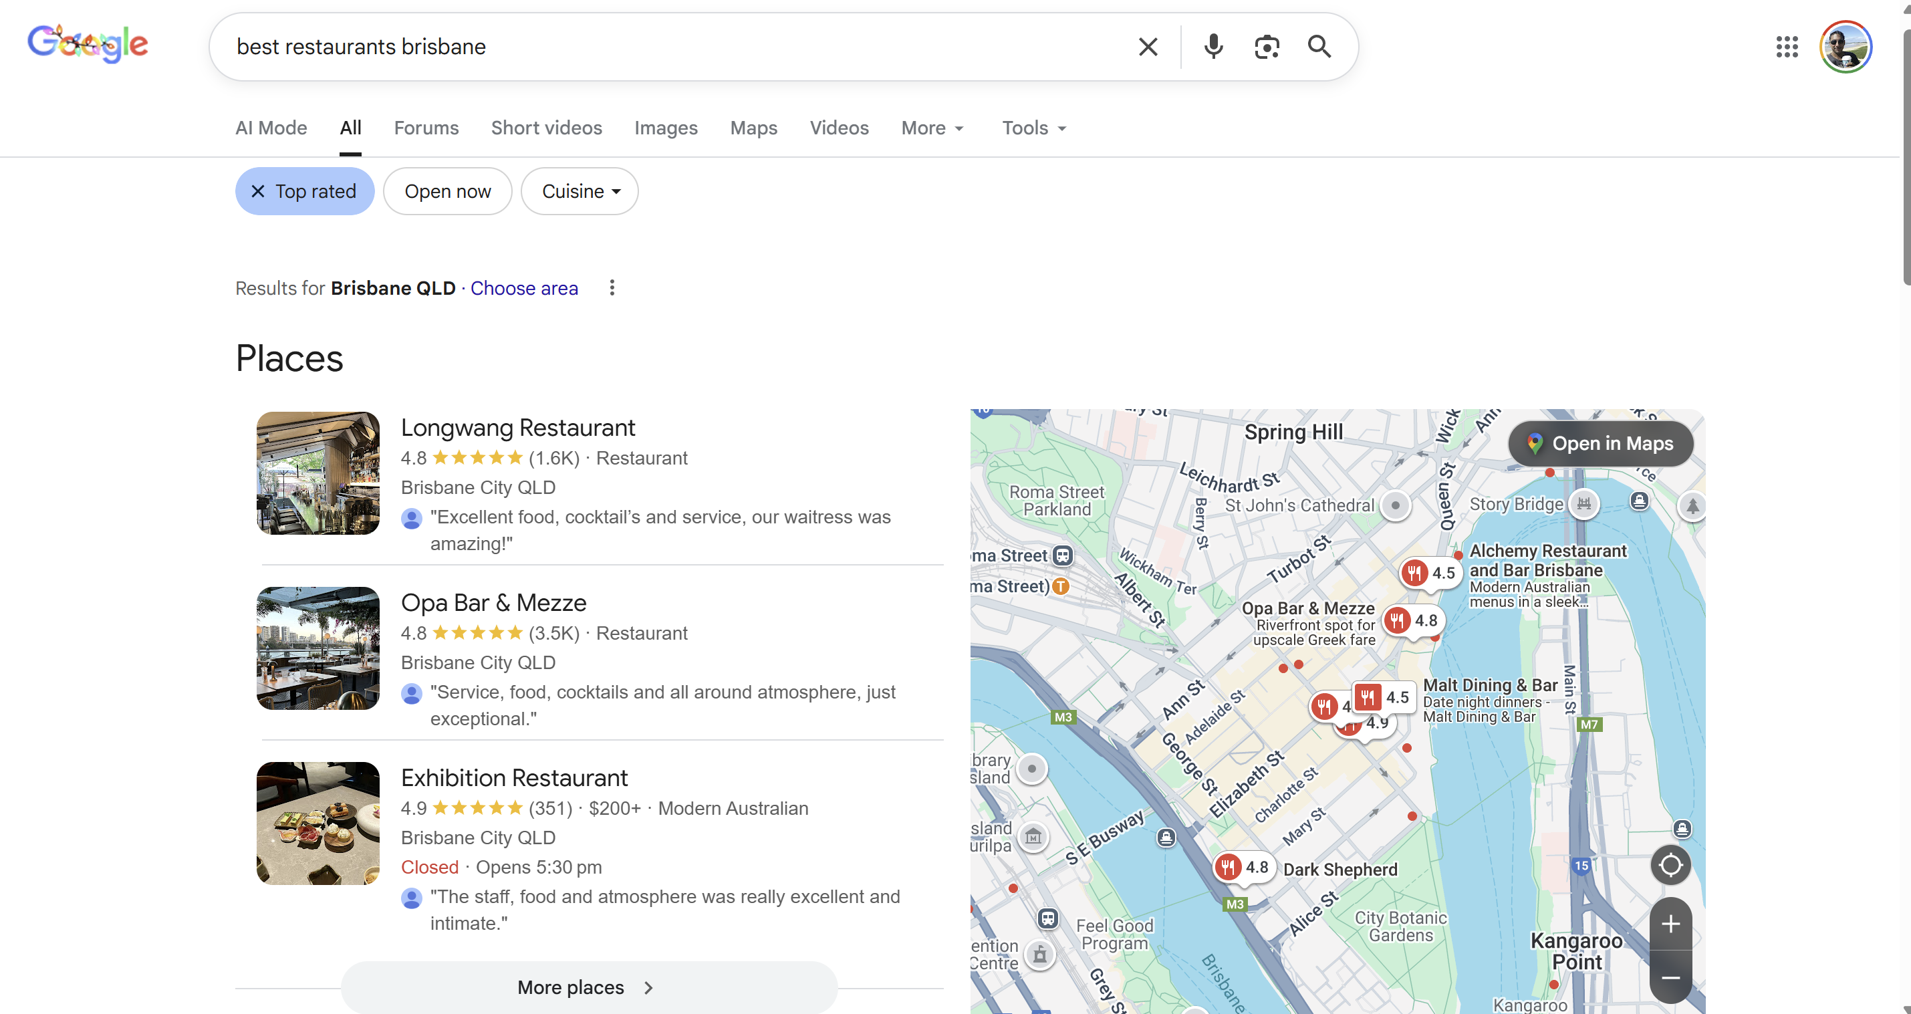
Task: Switch to Short videos tab
Action: [x=546, y=128]
